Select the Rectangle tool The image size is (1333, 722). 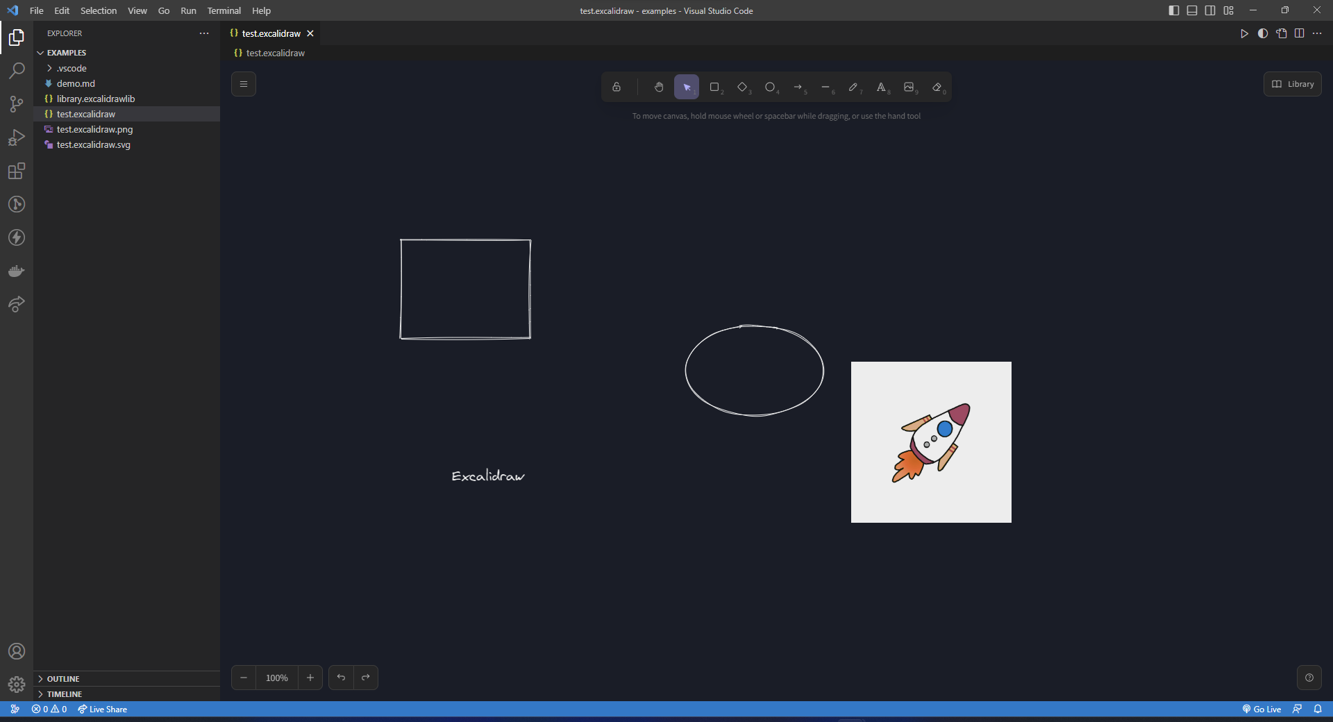click(715, 87)
